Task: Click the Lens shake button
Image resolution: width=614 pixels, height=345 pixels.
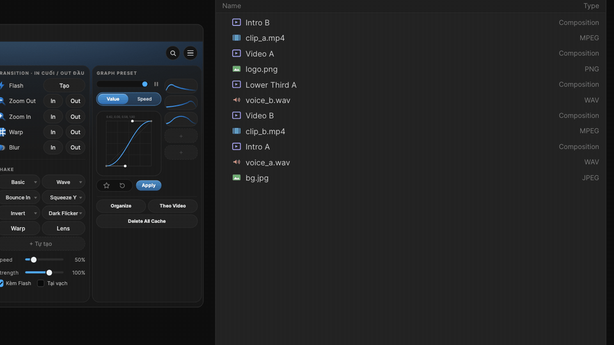Action: pos(63,229)
